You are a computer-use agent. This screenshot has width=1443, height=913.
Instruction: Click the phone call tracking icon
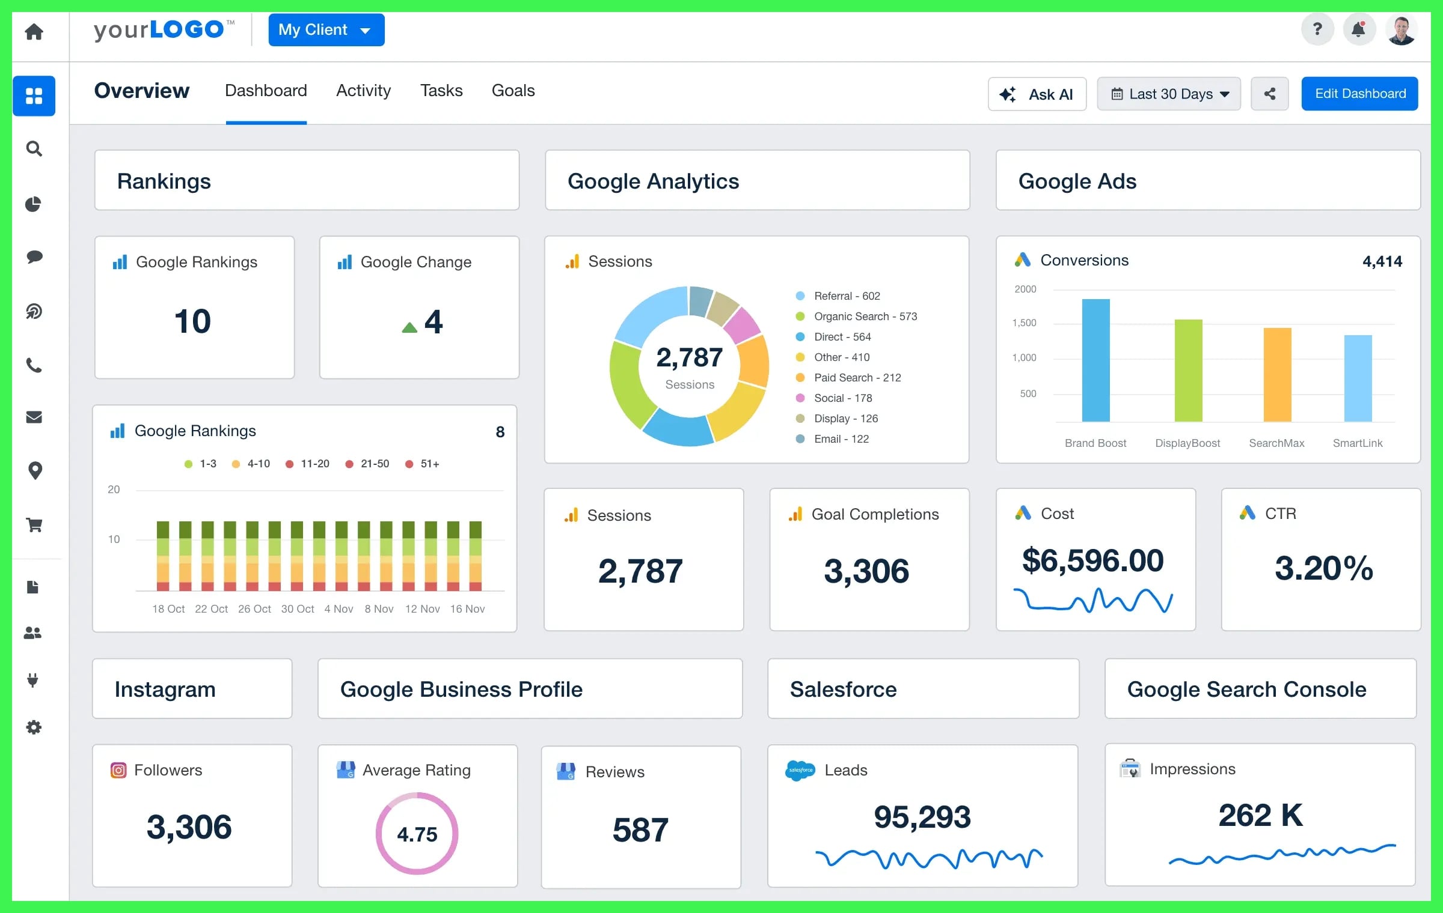tap(34, 365)
